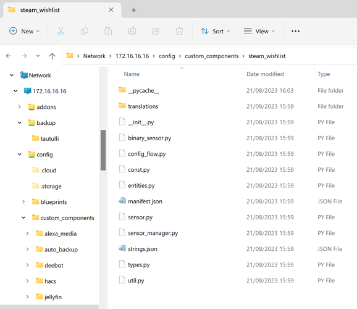The height and width of the screenshot is (309, 357).
Task: Expand the addons folder in tree
Action: coord(20,107)
